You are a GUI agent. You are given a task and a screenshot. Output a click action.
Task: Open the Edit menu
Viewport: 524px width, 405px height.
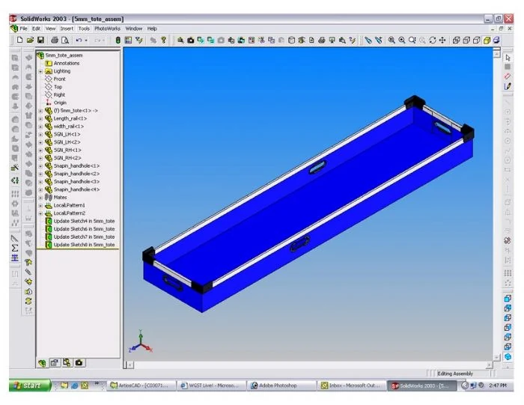pyautogui.click(x=36, y=28)
